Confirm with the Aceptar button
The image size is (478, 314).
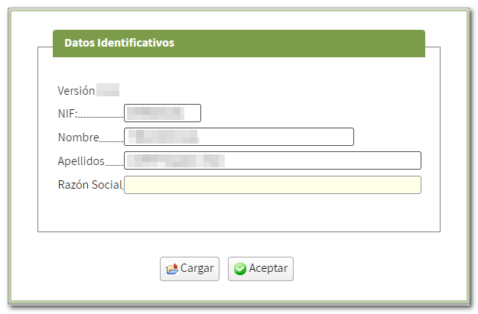click(x=260, y=269)
